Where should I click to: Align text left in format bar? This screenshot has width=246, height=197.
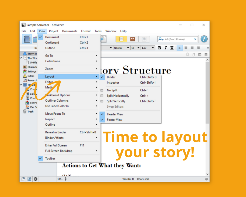tap(180, 48)
